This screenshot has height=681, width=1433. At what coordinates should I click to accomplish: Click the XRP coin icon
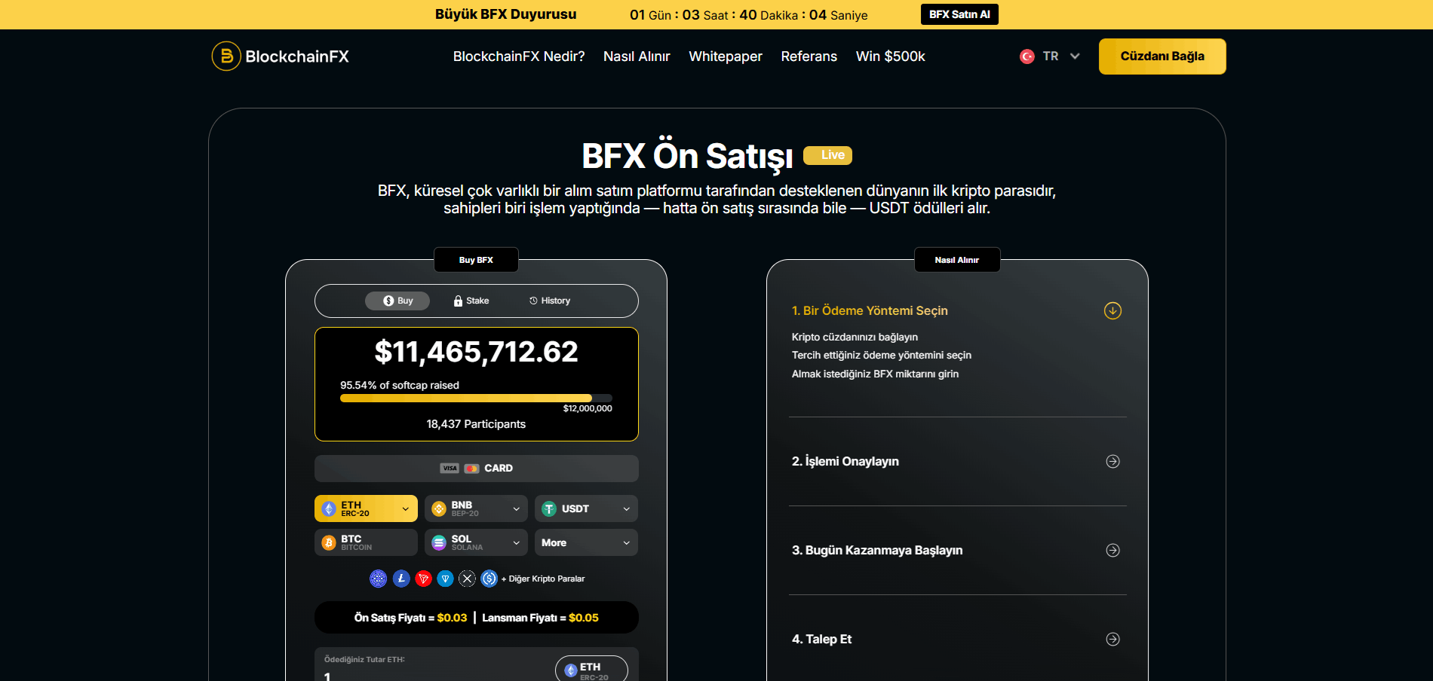(x=468, y=579)
